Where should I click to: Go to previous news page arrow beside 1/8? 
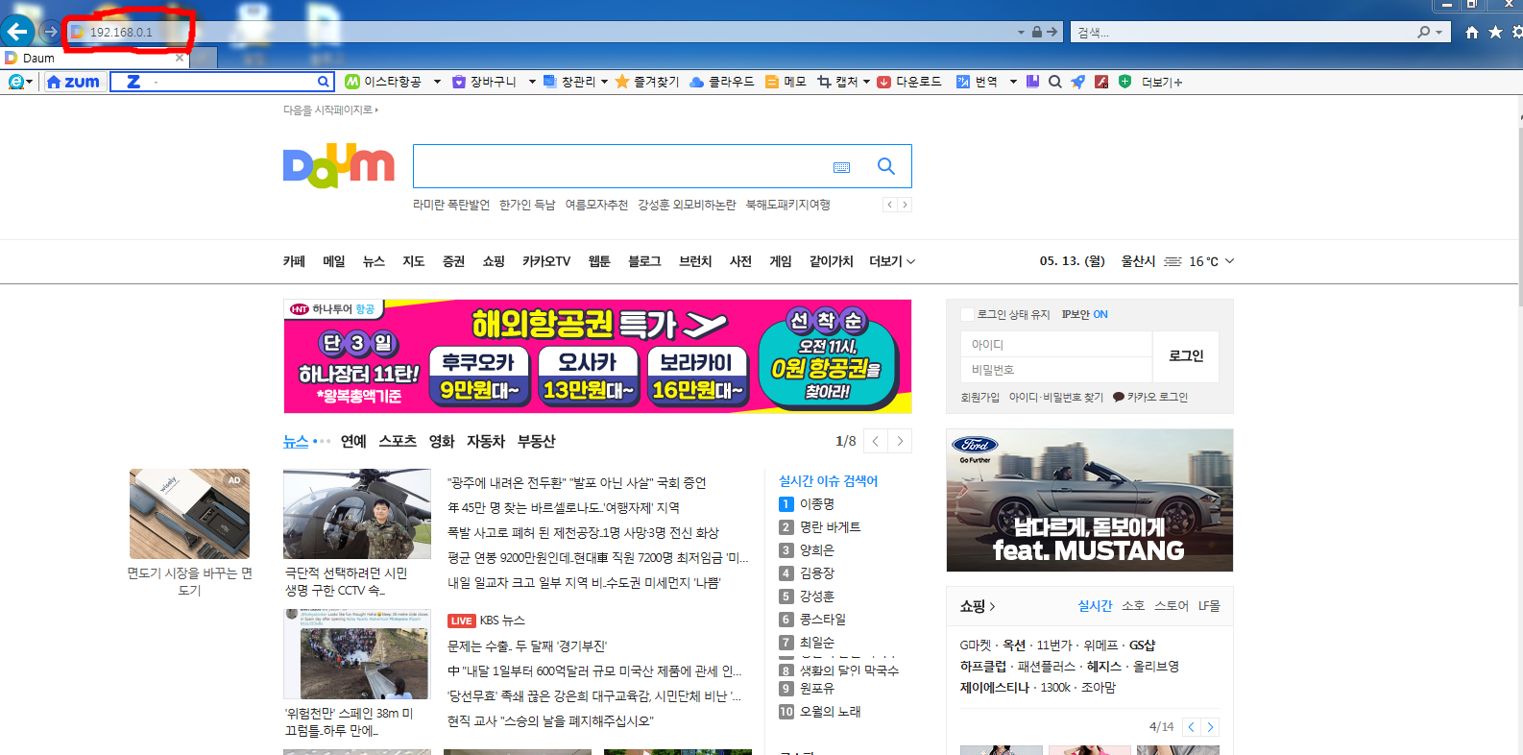876,441
